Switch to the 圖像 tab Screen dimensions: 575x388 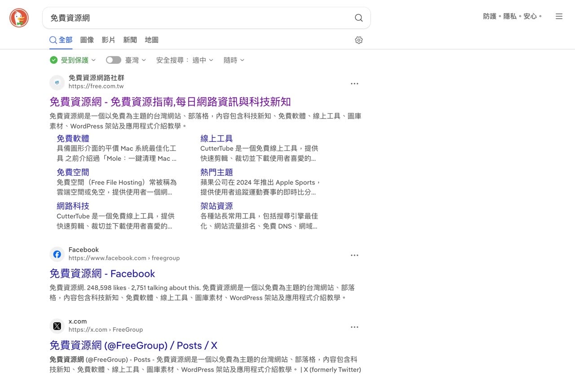[87, 40]
